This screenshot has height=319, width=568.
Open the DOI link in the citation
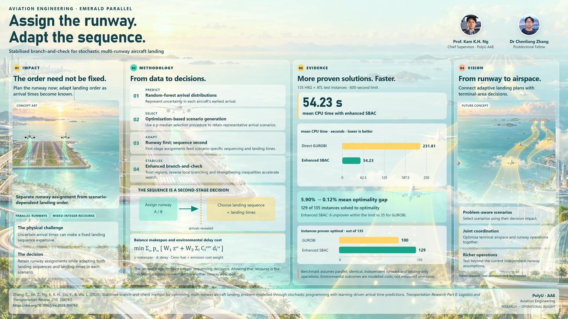click(x=45, y=305)
